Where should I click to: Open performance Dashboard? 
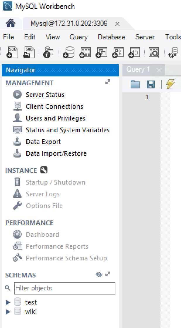(x=42, y=235)
